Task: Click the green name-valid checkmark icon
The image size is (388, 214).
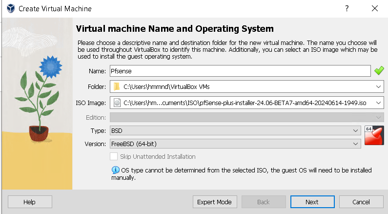Action: click(379, 70)
